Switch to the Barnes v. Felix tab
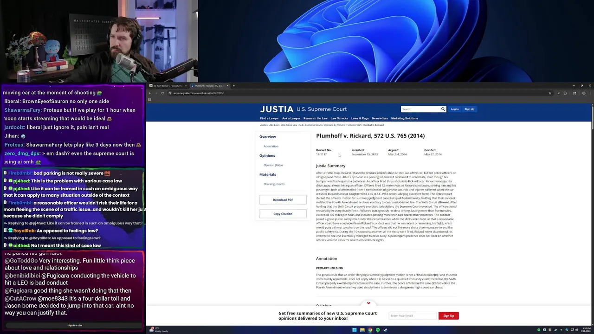This screenshot has width=594, height=334. 168,86
